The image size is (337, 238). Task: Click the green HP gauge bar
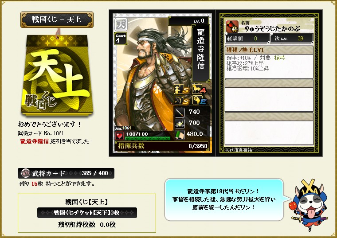click(148, 138)
